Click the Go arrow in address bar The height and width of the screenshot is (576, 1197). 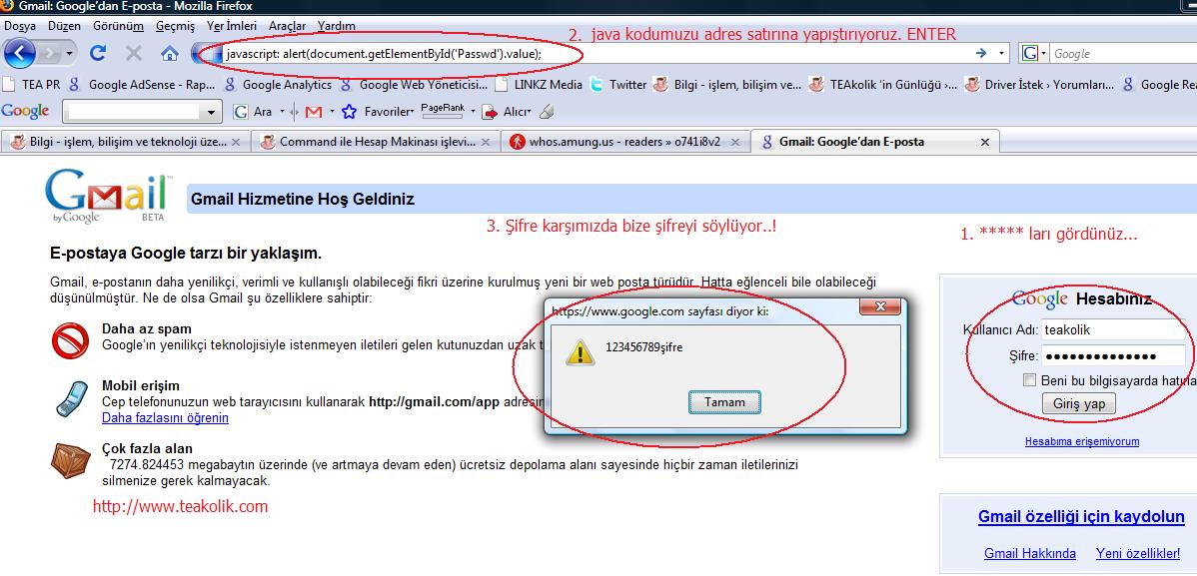point(981,53)
